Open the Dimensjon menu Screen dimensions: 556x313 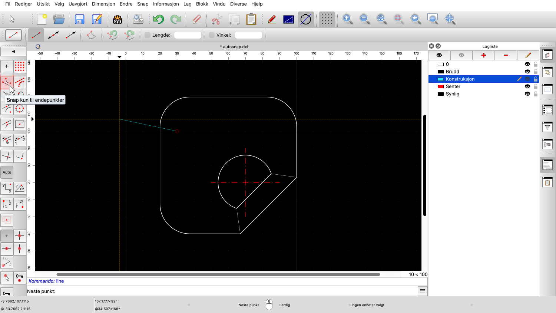coord(103,4)
